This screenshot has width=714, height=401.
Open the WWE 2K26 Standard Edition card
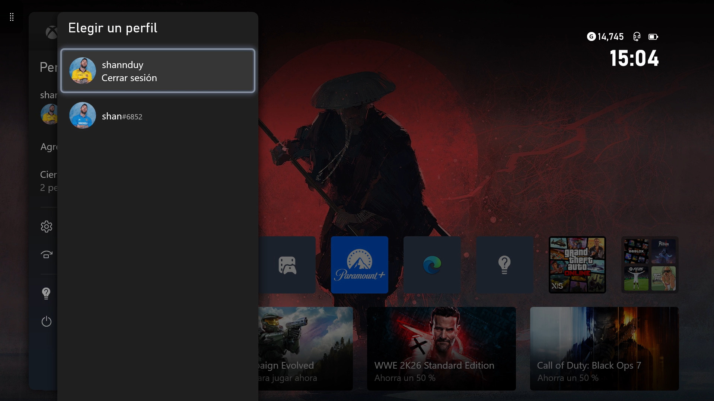[442, 349]
